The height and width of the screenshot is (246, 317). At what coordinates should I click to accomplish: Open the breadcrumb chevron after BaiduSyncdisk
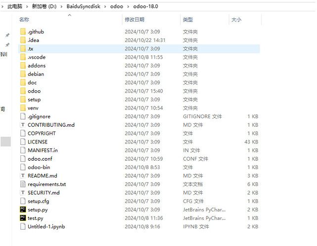pyautogui.click(x=105, y=6)
